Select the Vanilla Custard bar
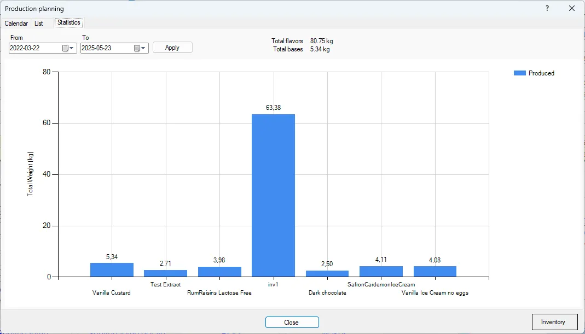585x334 pixels. click(x=112, y=270)
